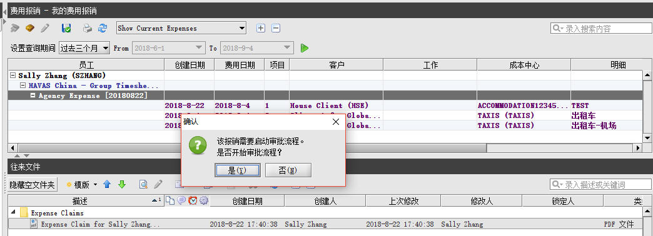Click the 成本中心 column header

[x=524, y=65]
